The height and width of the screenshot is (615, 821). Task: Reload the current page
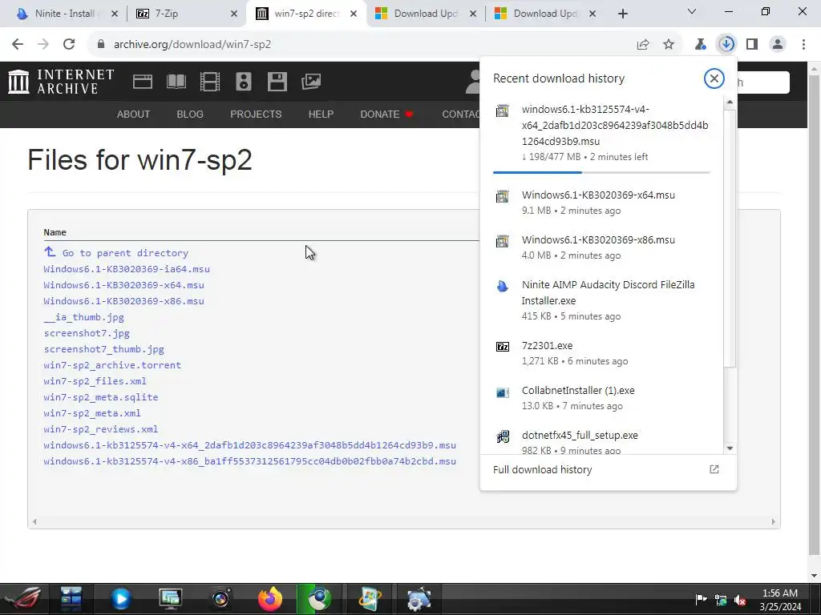(69, 44)
